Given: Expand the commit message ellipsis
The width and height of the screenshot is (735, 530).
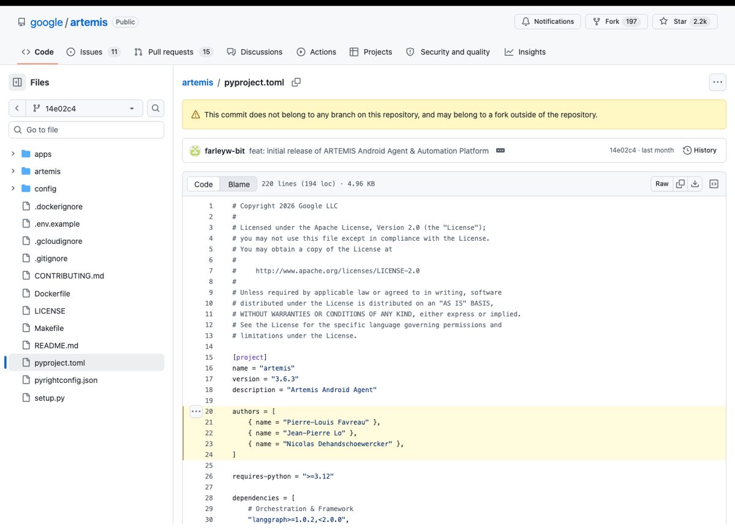Looking at the screenshot, I should coord(500,150).
